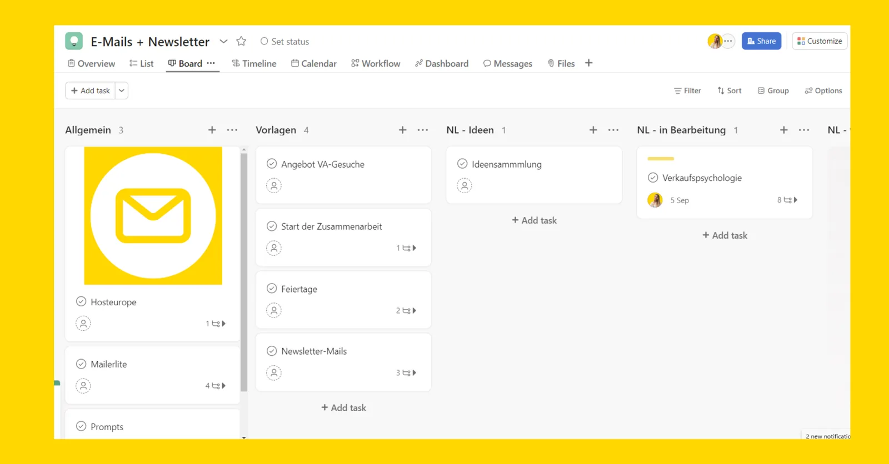Open the view Options panel

(823, 90)
